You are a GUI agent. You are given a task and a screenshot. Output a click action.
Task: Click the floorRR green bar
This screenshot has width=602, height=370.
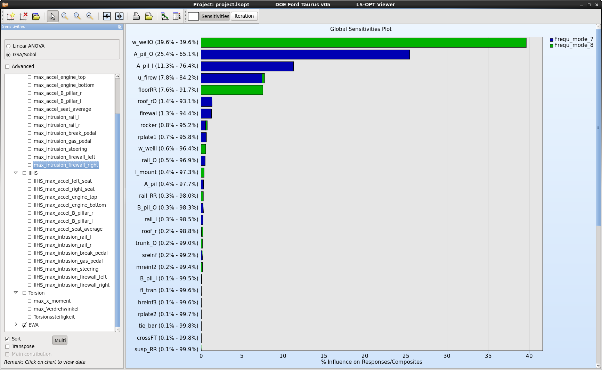tap(232, 90)
